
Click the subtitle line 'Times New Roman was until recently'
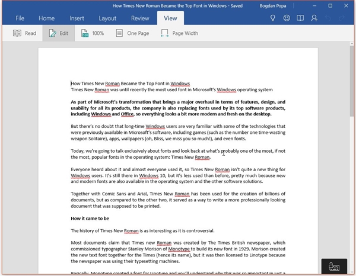171,90
